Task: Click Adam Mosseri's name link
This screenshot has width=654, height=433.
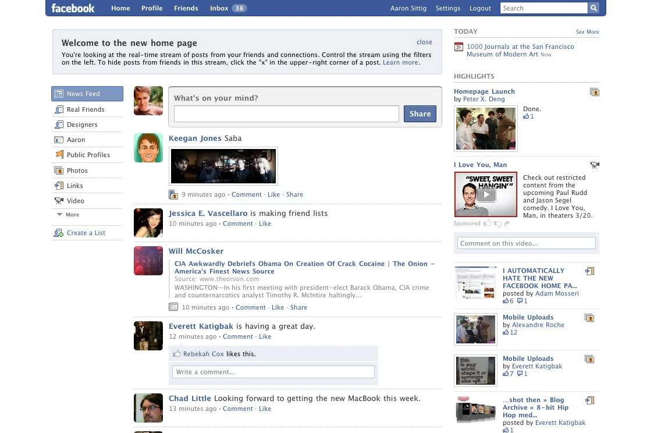Action: (557, 293)
